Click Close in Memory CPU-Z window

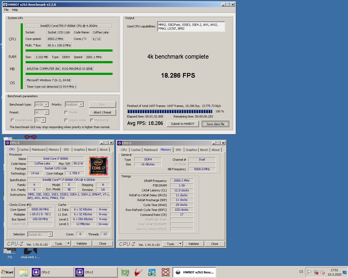215,244
